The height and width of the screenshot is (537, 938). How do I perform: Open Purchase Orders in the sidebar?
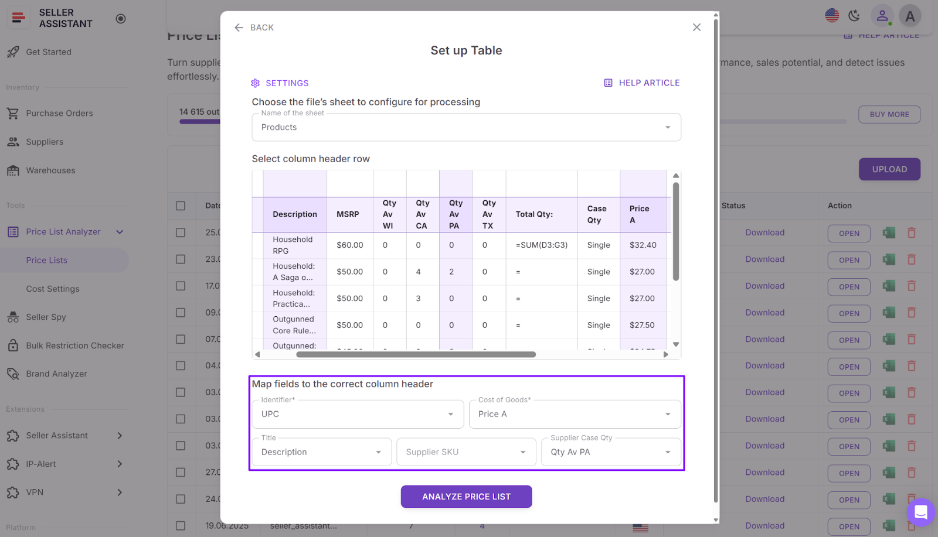59,114
